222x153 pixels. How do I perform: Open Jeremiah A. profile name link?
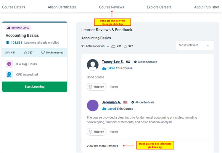point(111,102)
